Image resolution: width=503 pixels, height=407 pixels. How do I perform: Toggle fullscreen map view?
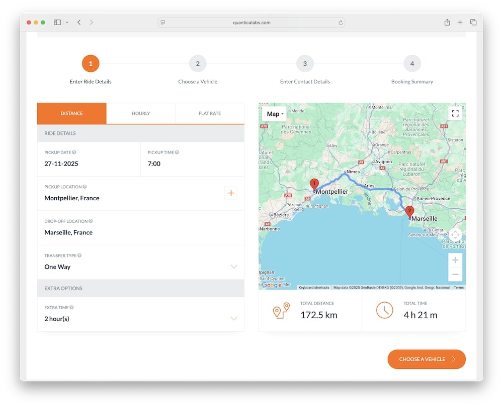[x=455, y=113]
